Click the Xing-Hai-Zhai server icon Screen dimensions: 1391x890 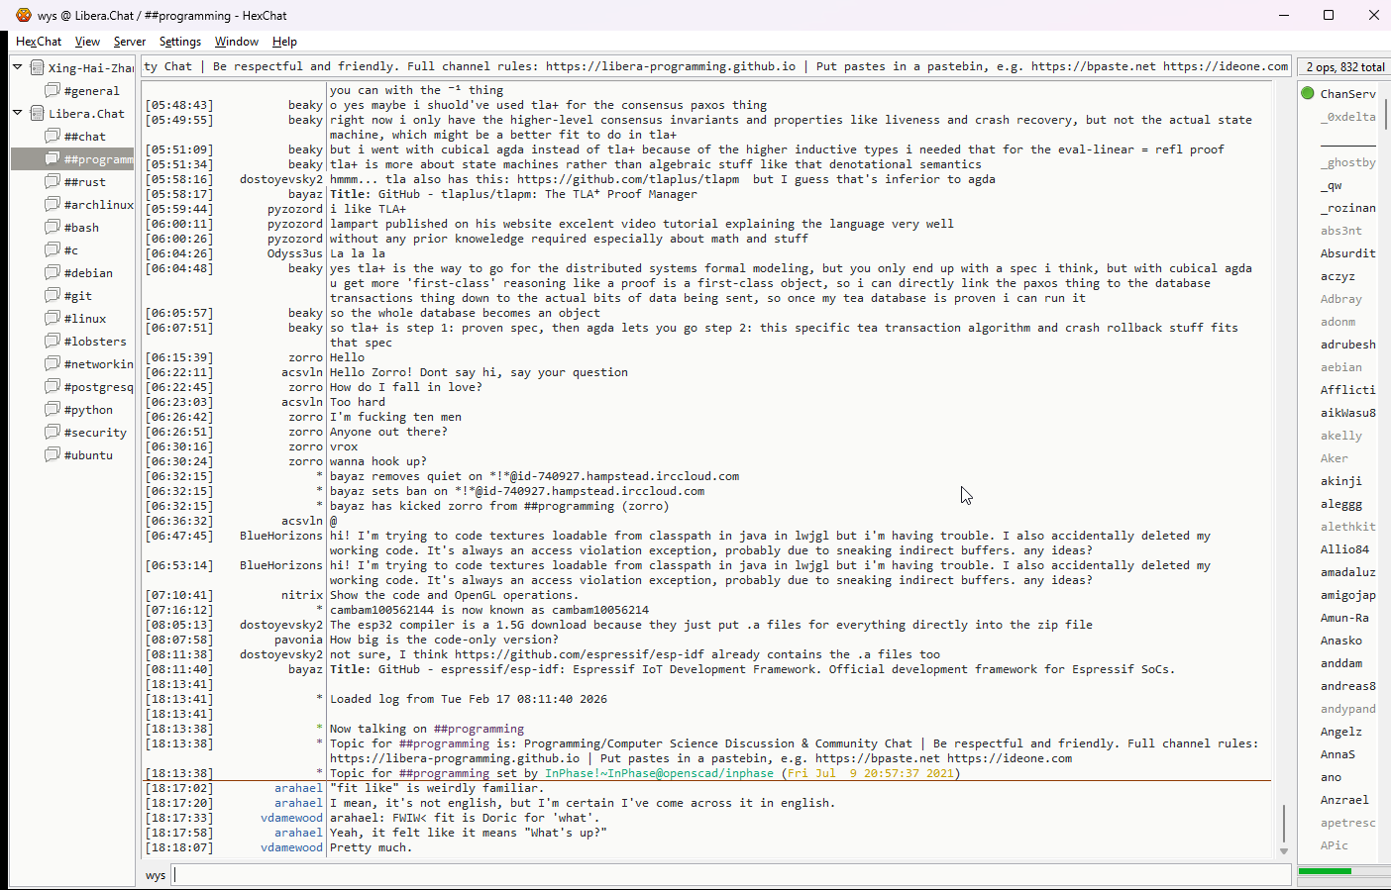(x=37, y=67)
